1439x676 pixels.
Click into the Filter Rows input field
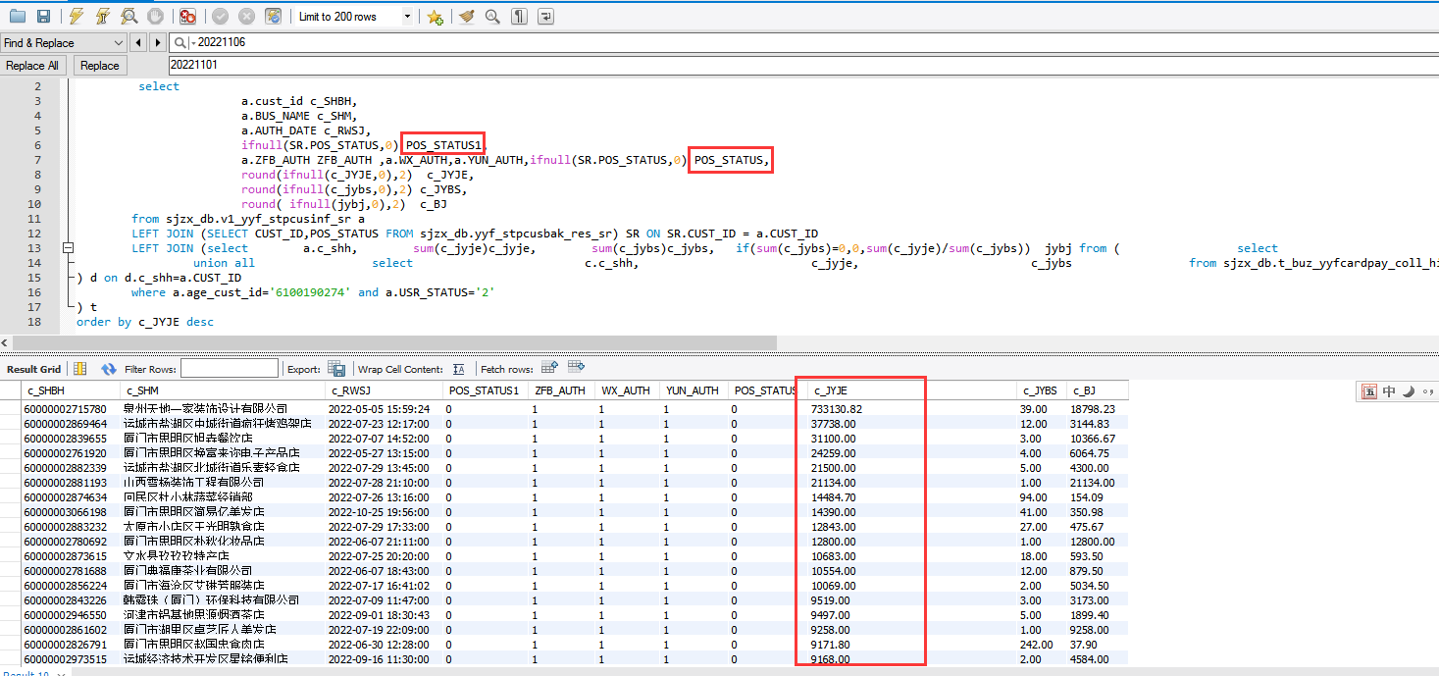click(229, 369)
